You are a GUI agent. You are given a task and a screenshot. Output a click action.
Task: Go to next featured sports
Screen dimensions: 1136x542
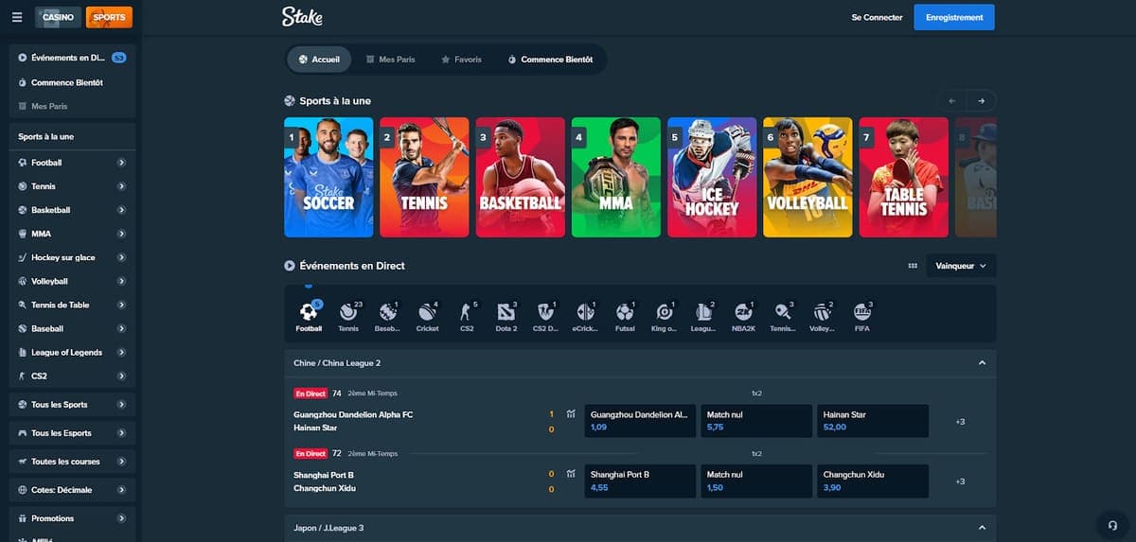[982, 100]
